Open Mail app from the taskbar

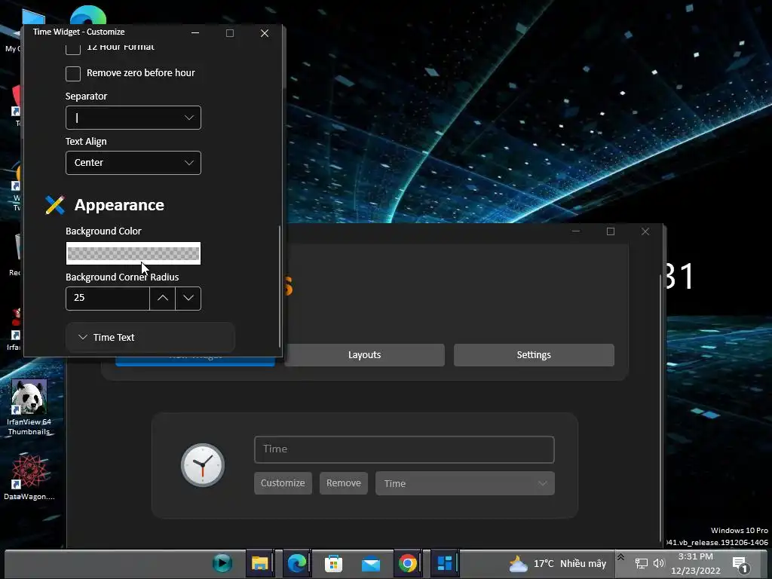point(370,562)
